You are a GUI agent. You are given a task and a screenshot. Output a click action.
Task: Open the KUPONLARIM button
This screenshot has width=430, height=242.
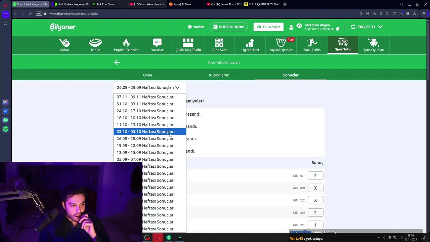tap(229, 27)
